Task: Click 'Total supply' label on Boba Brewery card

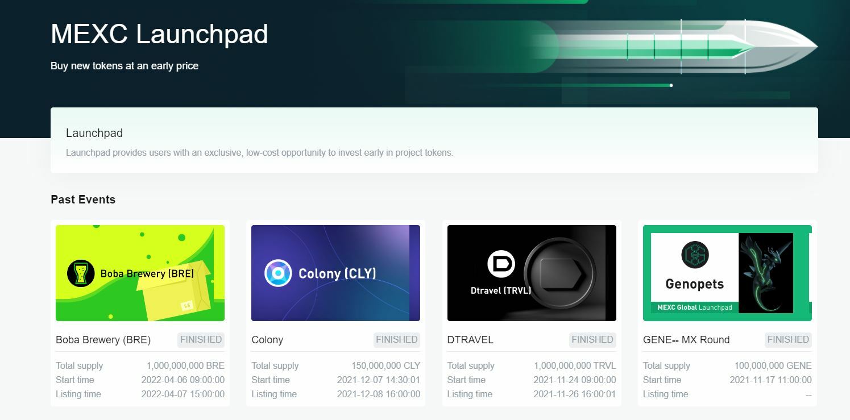Action: 80,365
